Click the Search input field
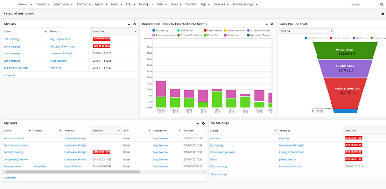 365,4
